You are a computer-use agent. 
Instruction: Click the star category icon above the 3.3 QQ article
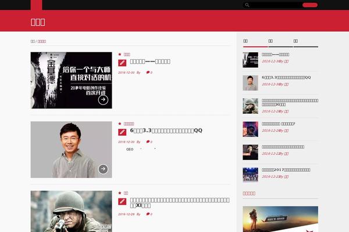click(x=120, y=124)
